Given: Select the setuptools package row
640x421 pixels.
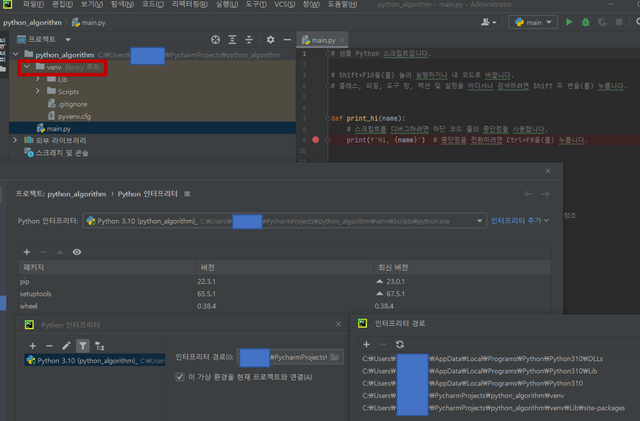Looking at the screenshot, I should pos(285,294).
